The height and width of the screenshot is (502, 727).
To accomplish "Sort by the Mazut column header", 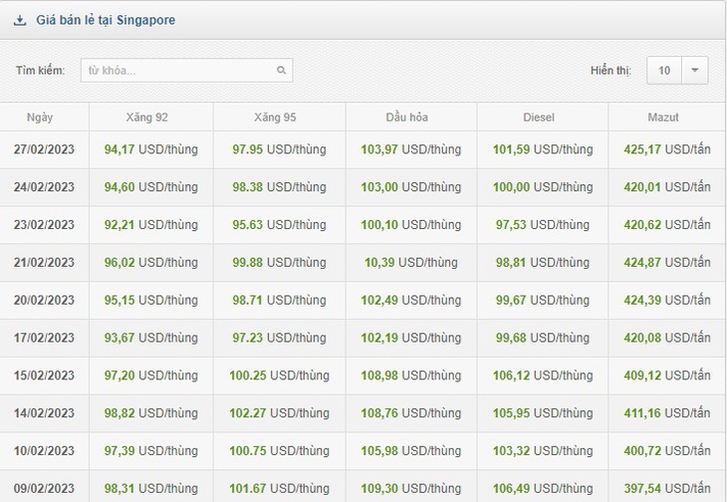I will coord(663,118).
